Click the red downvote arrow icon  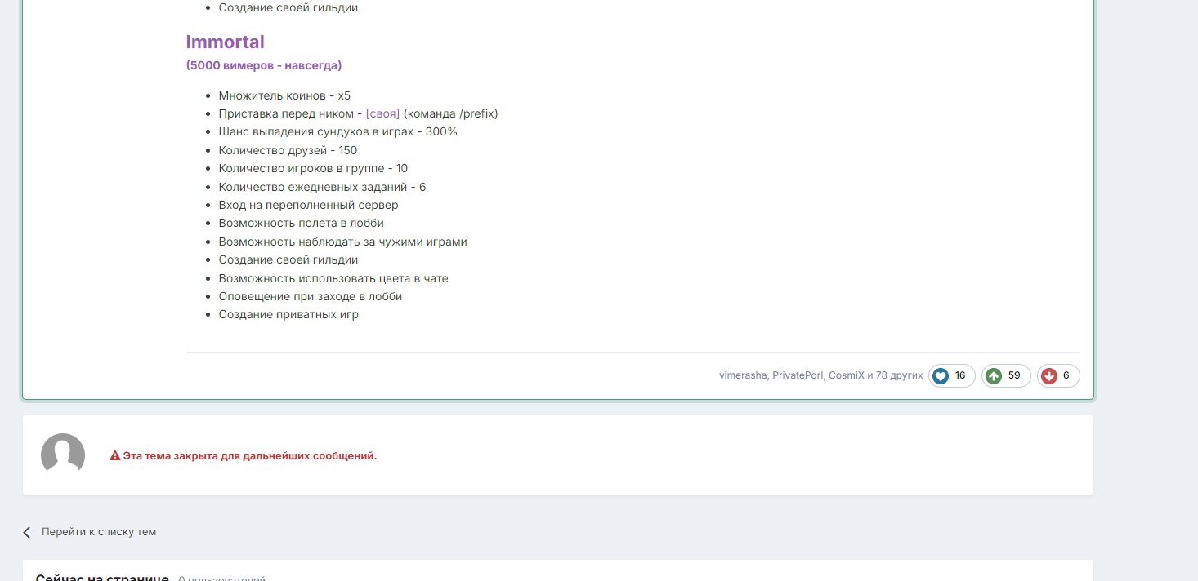pyautogui.click(x=1049, y=376)
